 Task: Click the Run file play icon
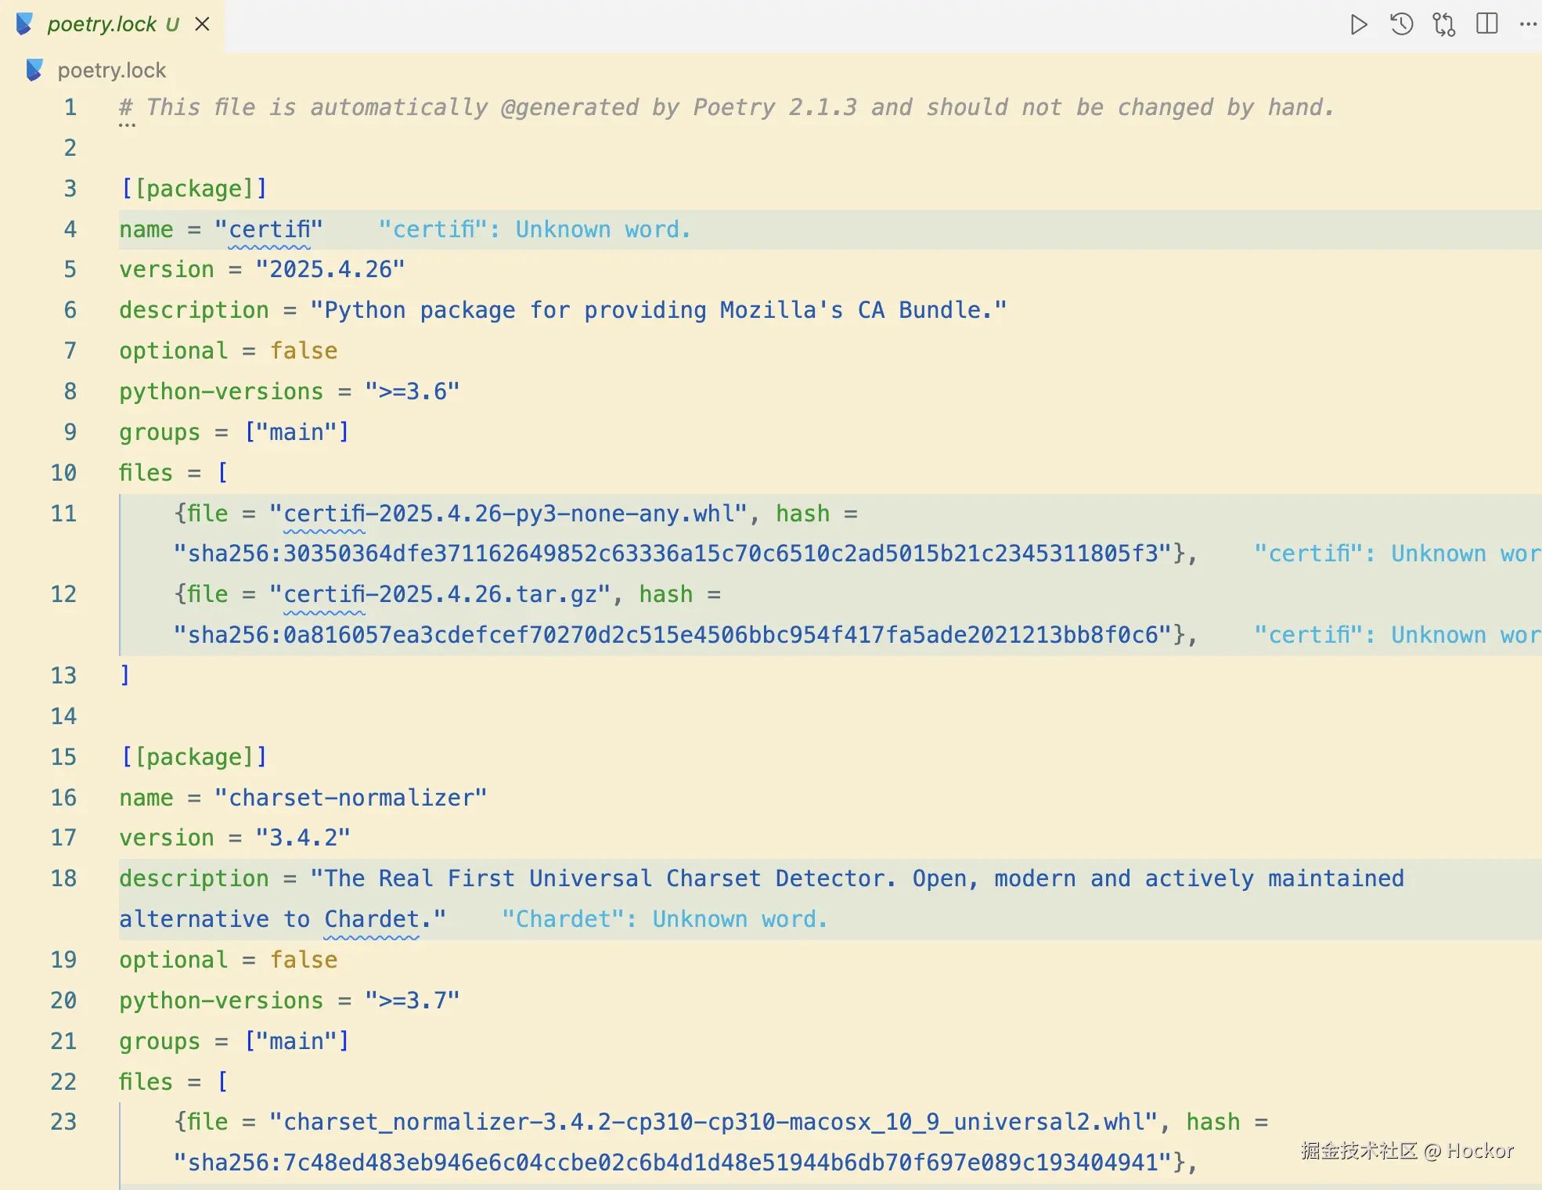click(1359, 24)
